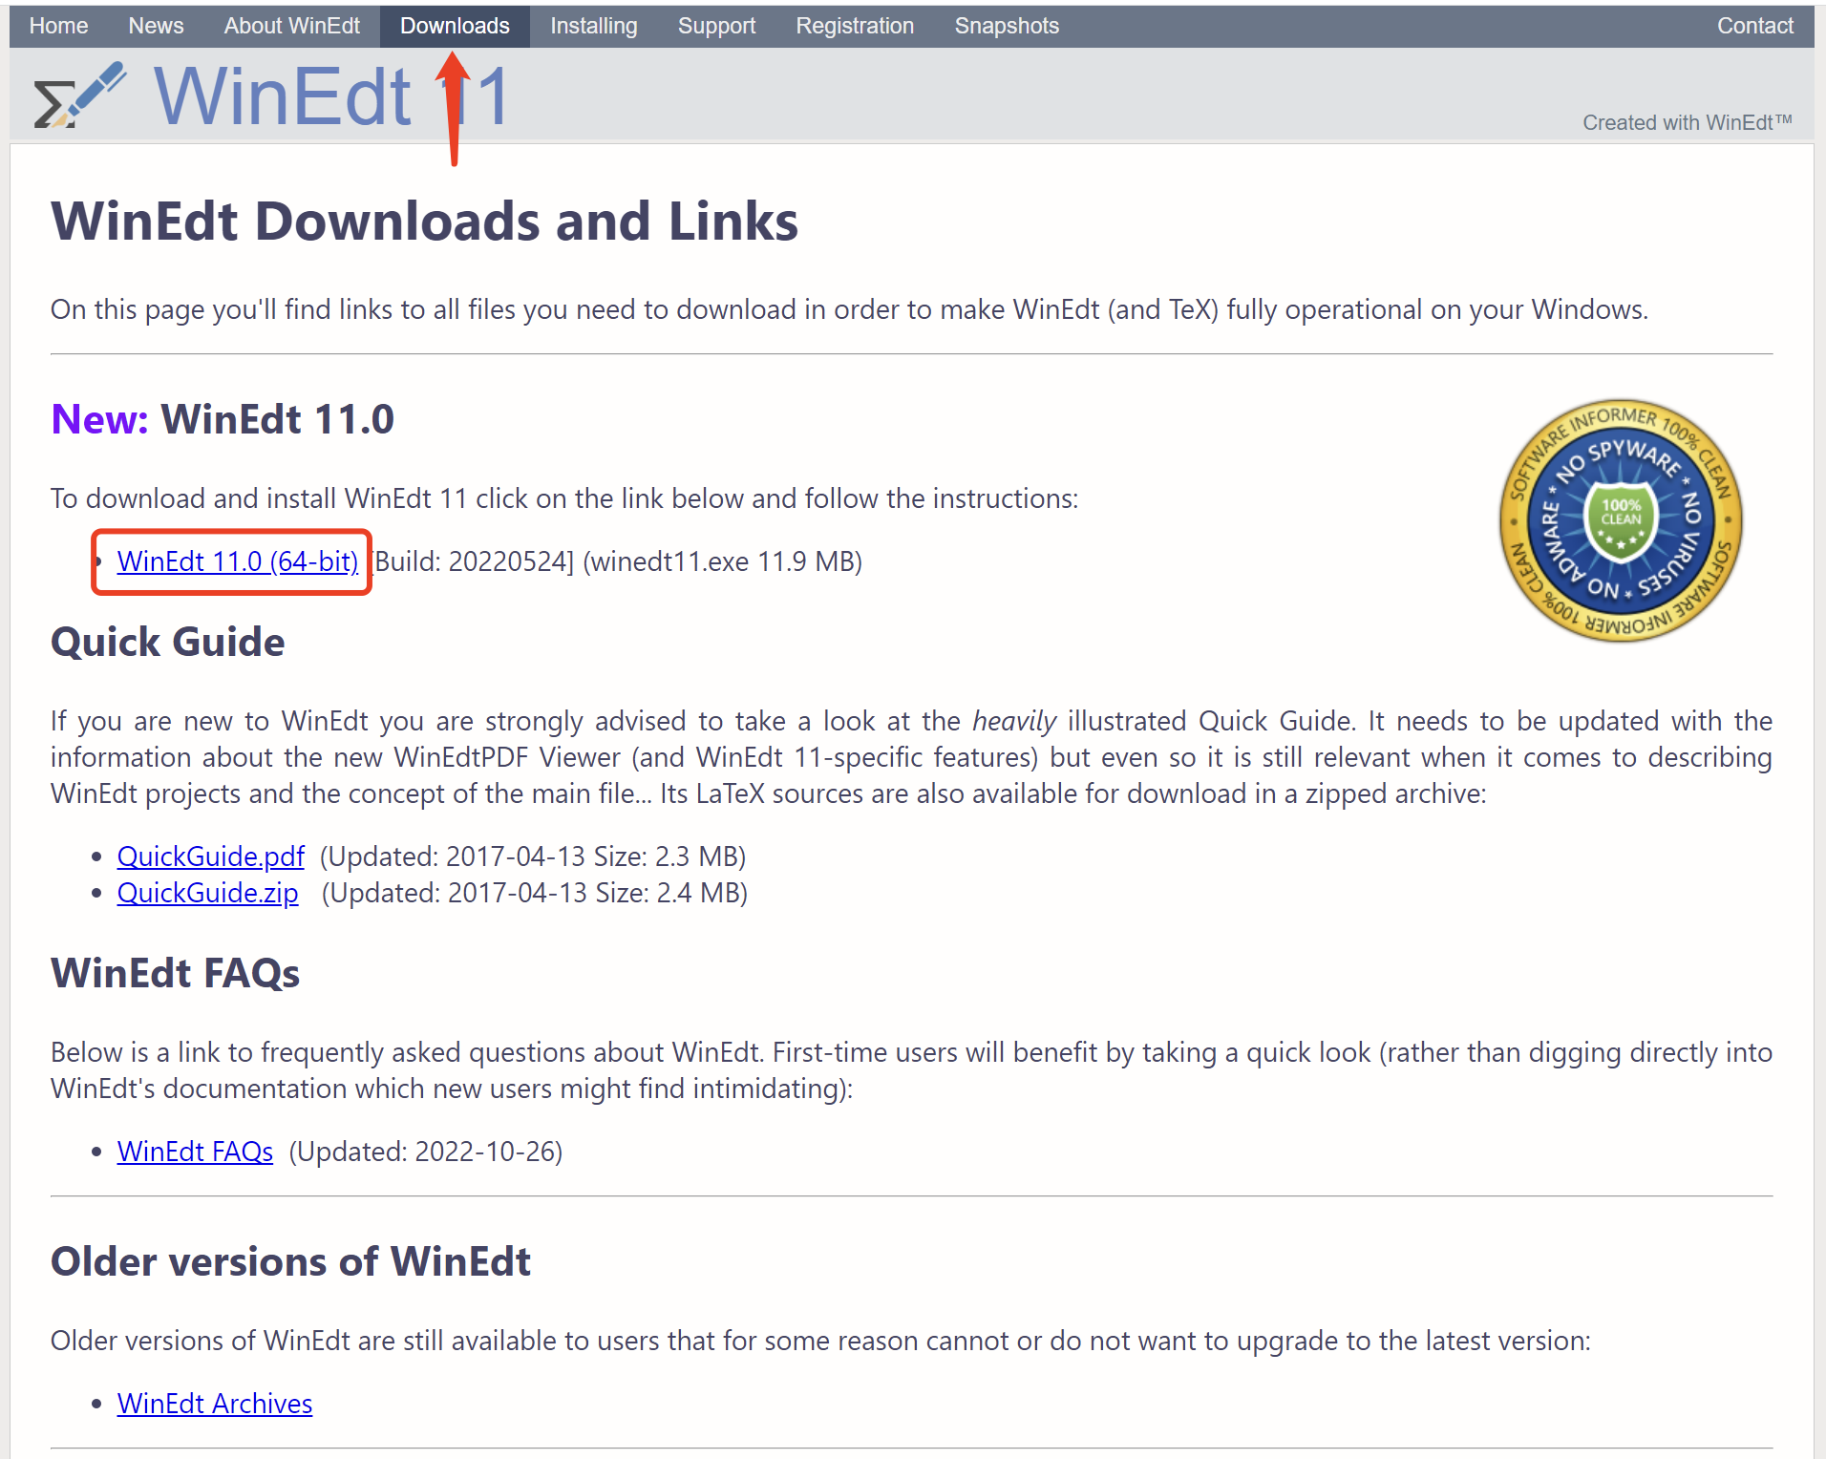Open the Registration page

coord(854,26)
